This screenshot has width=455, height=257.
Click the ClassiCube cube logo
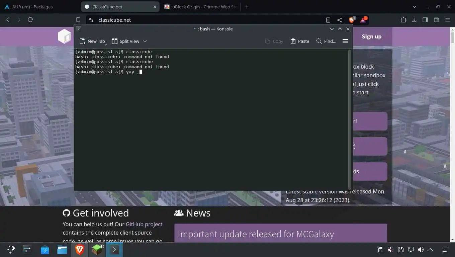tap(64, 36)
